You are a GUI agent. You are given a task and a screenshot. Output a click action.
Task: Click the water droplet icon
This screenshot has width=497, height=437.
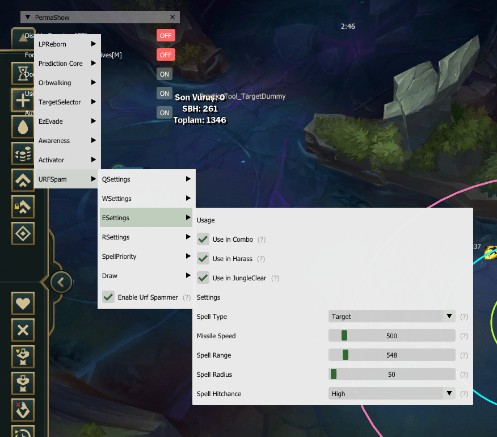coord(23,127)
